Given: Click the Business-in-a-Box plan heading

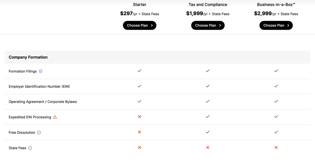Looking at the screenshot, I should pyautogui.click(x=276, y=5).
